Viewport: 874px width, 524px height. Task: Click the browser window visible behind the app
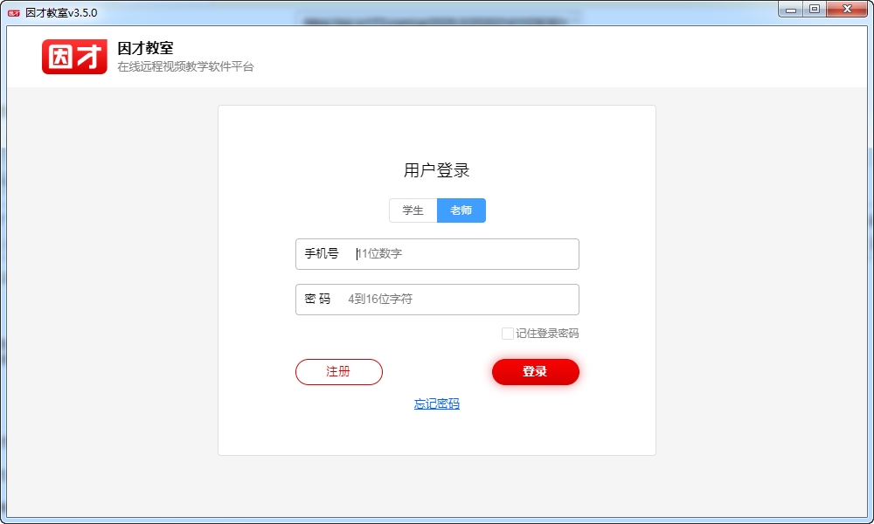[x=437, y=15]
